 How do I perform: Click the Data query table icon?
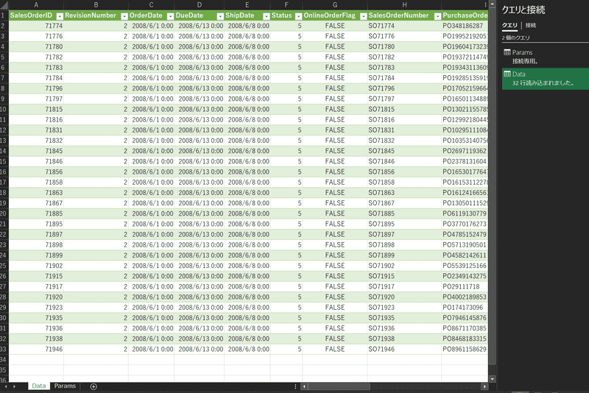pos(507,74)
